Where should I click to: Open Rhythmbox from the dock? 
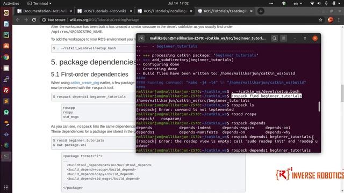tap(6, 13)
